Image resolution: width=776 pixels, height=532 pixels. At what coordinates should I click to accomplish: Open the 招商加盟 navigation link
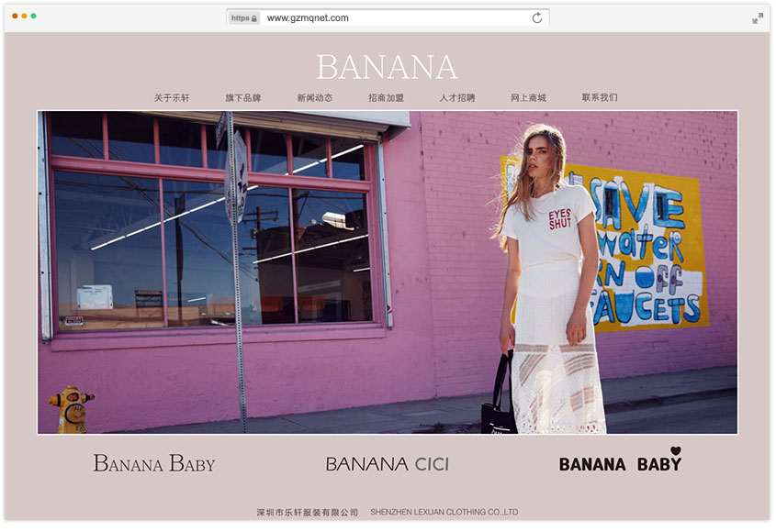386,98
